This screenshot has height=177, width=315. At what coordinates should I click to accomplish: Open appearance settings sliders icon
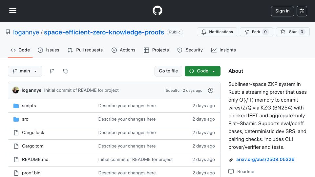pyautogui.click(x=302, y=11)
